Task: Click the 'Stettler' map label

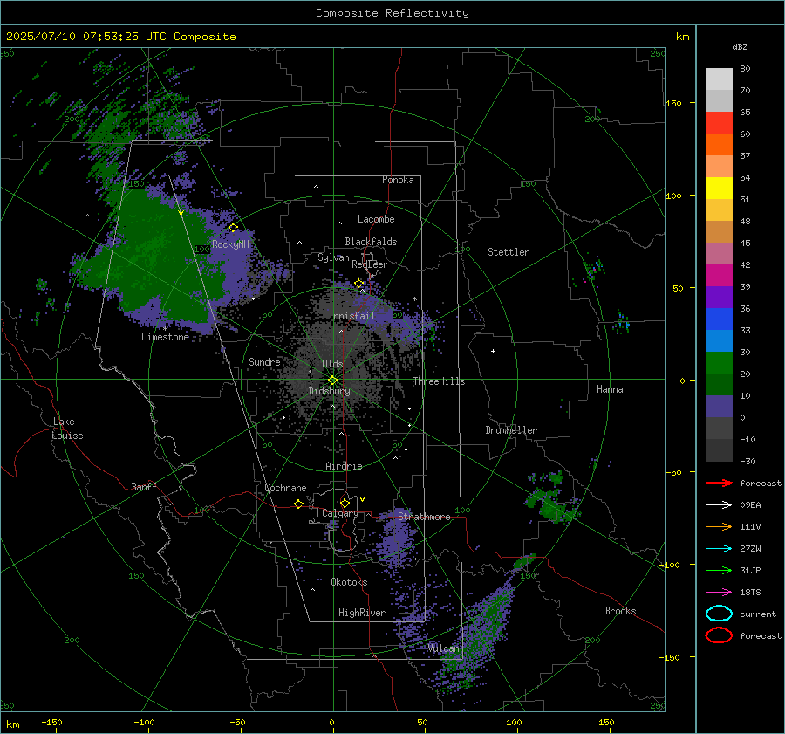Action: pos(509,252)
